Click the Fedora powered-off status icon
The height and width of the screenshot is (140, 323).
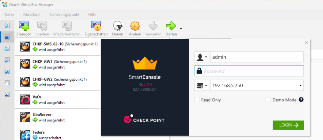click(35, 138)
